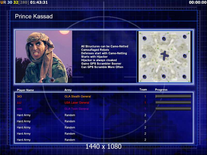Click 'Gains GPS Scrambler Sooner' line
This screenshot has width=207, height=155.
coord(101,64)
